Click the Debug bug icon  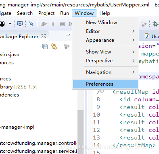(155, 24)
